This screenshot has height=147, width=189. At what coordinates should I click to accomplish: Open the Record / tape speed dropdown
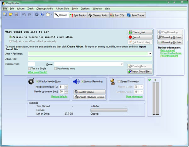pos(141,87)
